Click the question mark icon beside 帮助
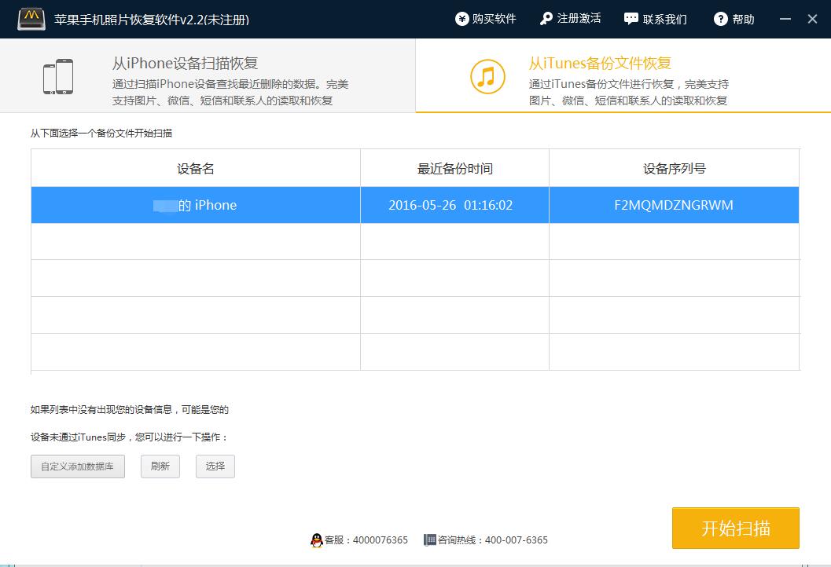831x567 pixels. click(720, 19)
